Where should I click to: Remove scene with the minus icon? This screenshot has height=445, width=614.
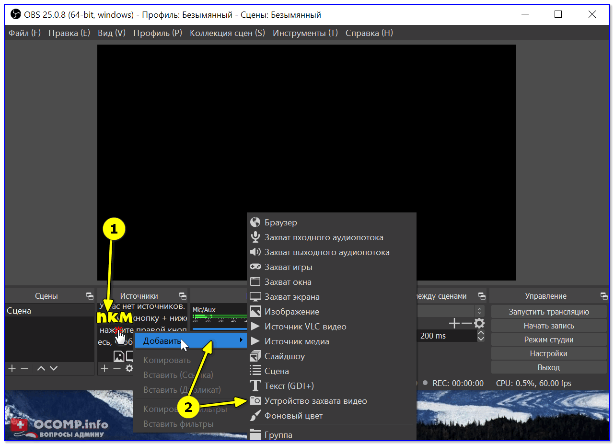click(x=25, y=368)
